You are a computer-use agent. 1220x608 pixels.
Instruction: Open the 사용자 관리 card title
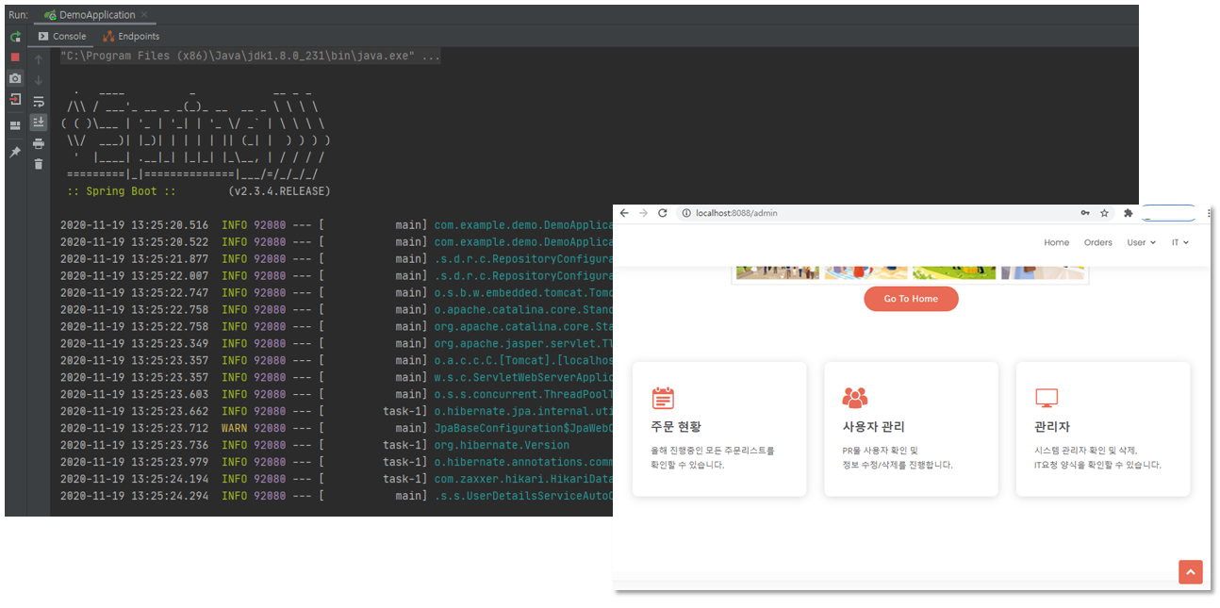point(874,427)
